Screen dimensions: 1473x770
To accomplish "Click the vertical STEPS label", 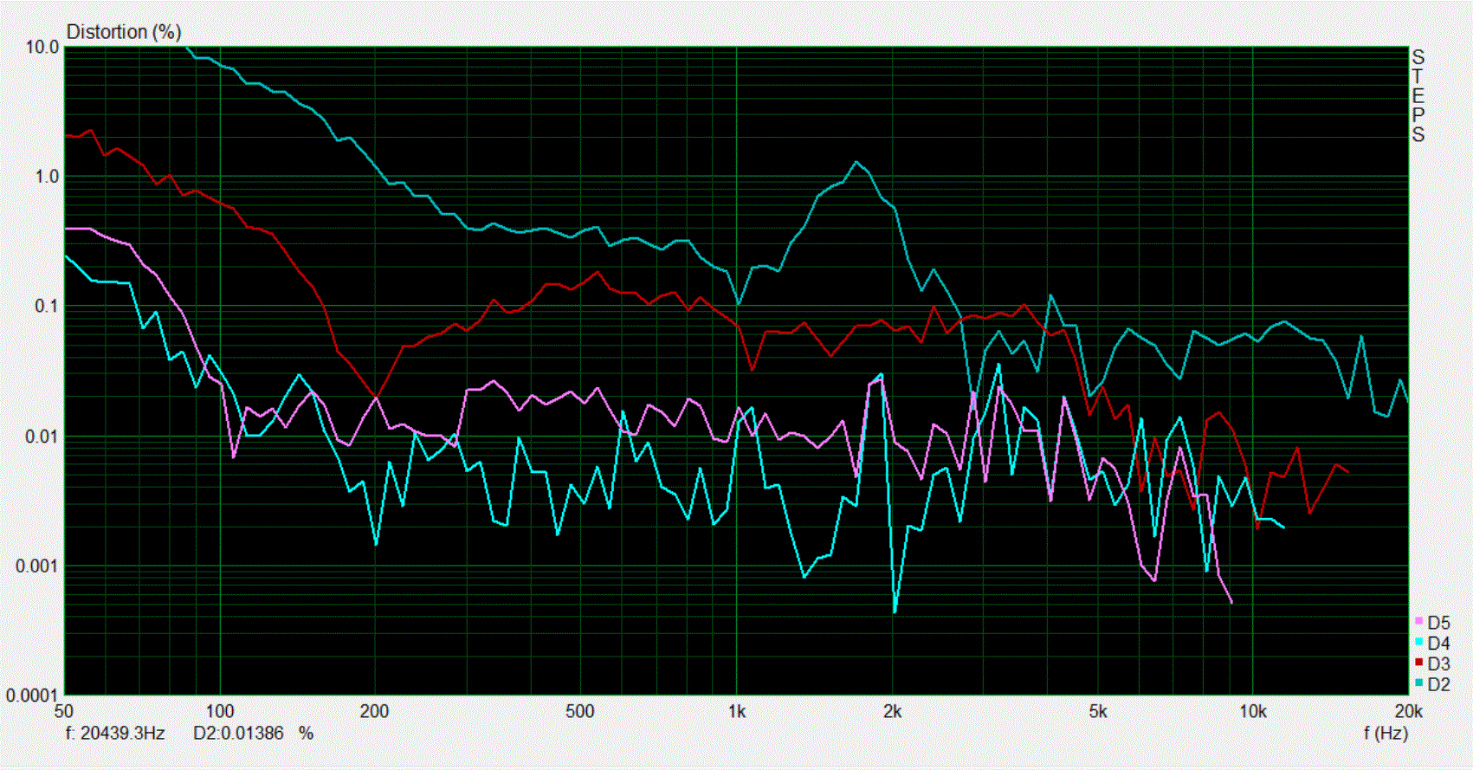I will coord(1418,96).
